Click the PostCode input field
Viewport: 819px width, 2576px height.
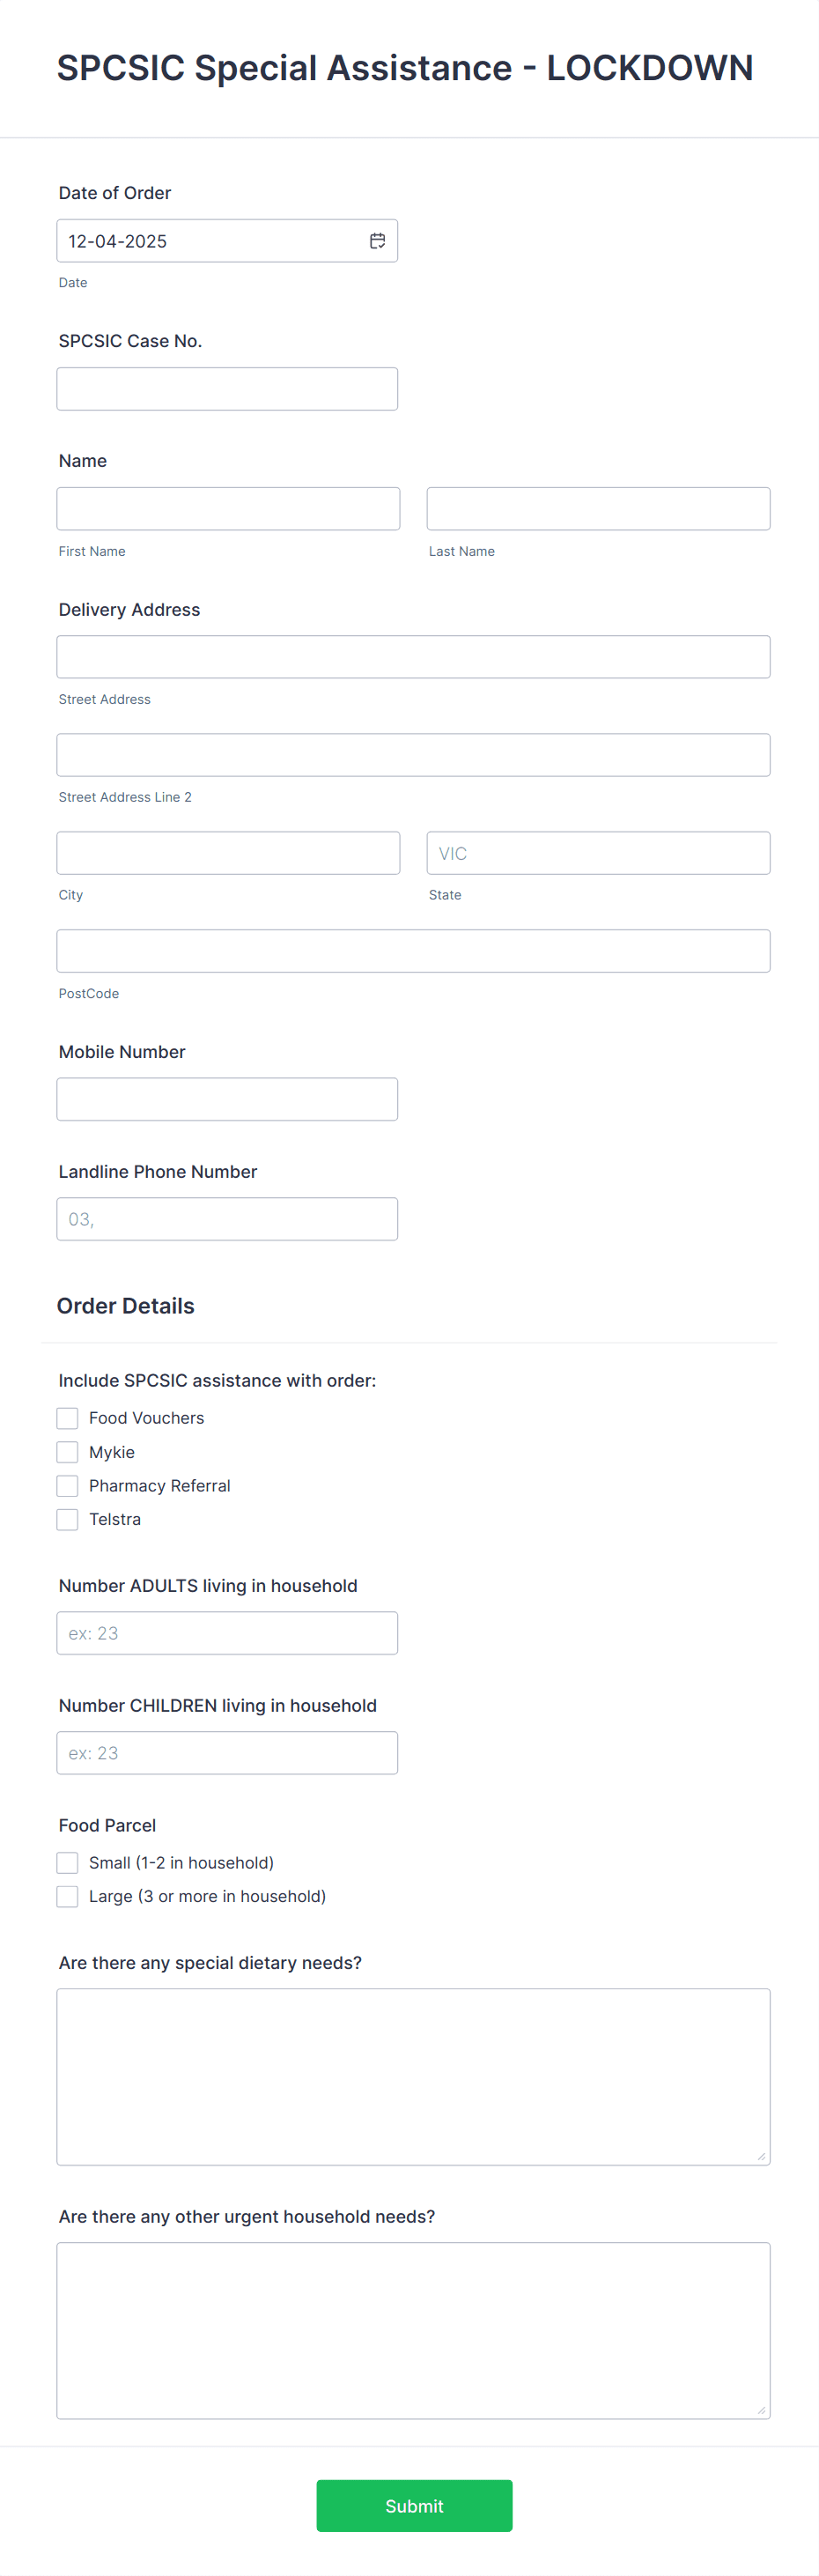click(x=413, y=950)
